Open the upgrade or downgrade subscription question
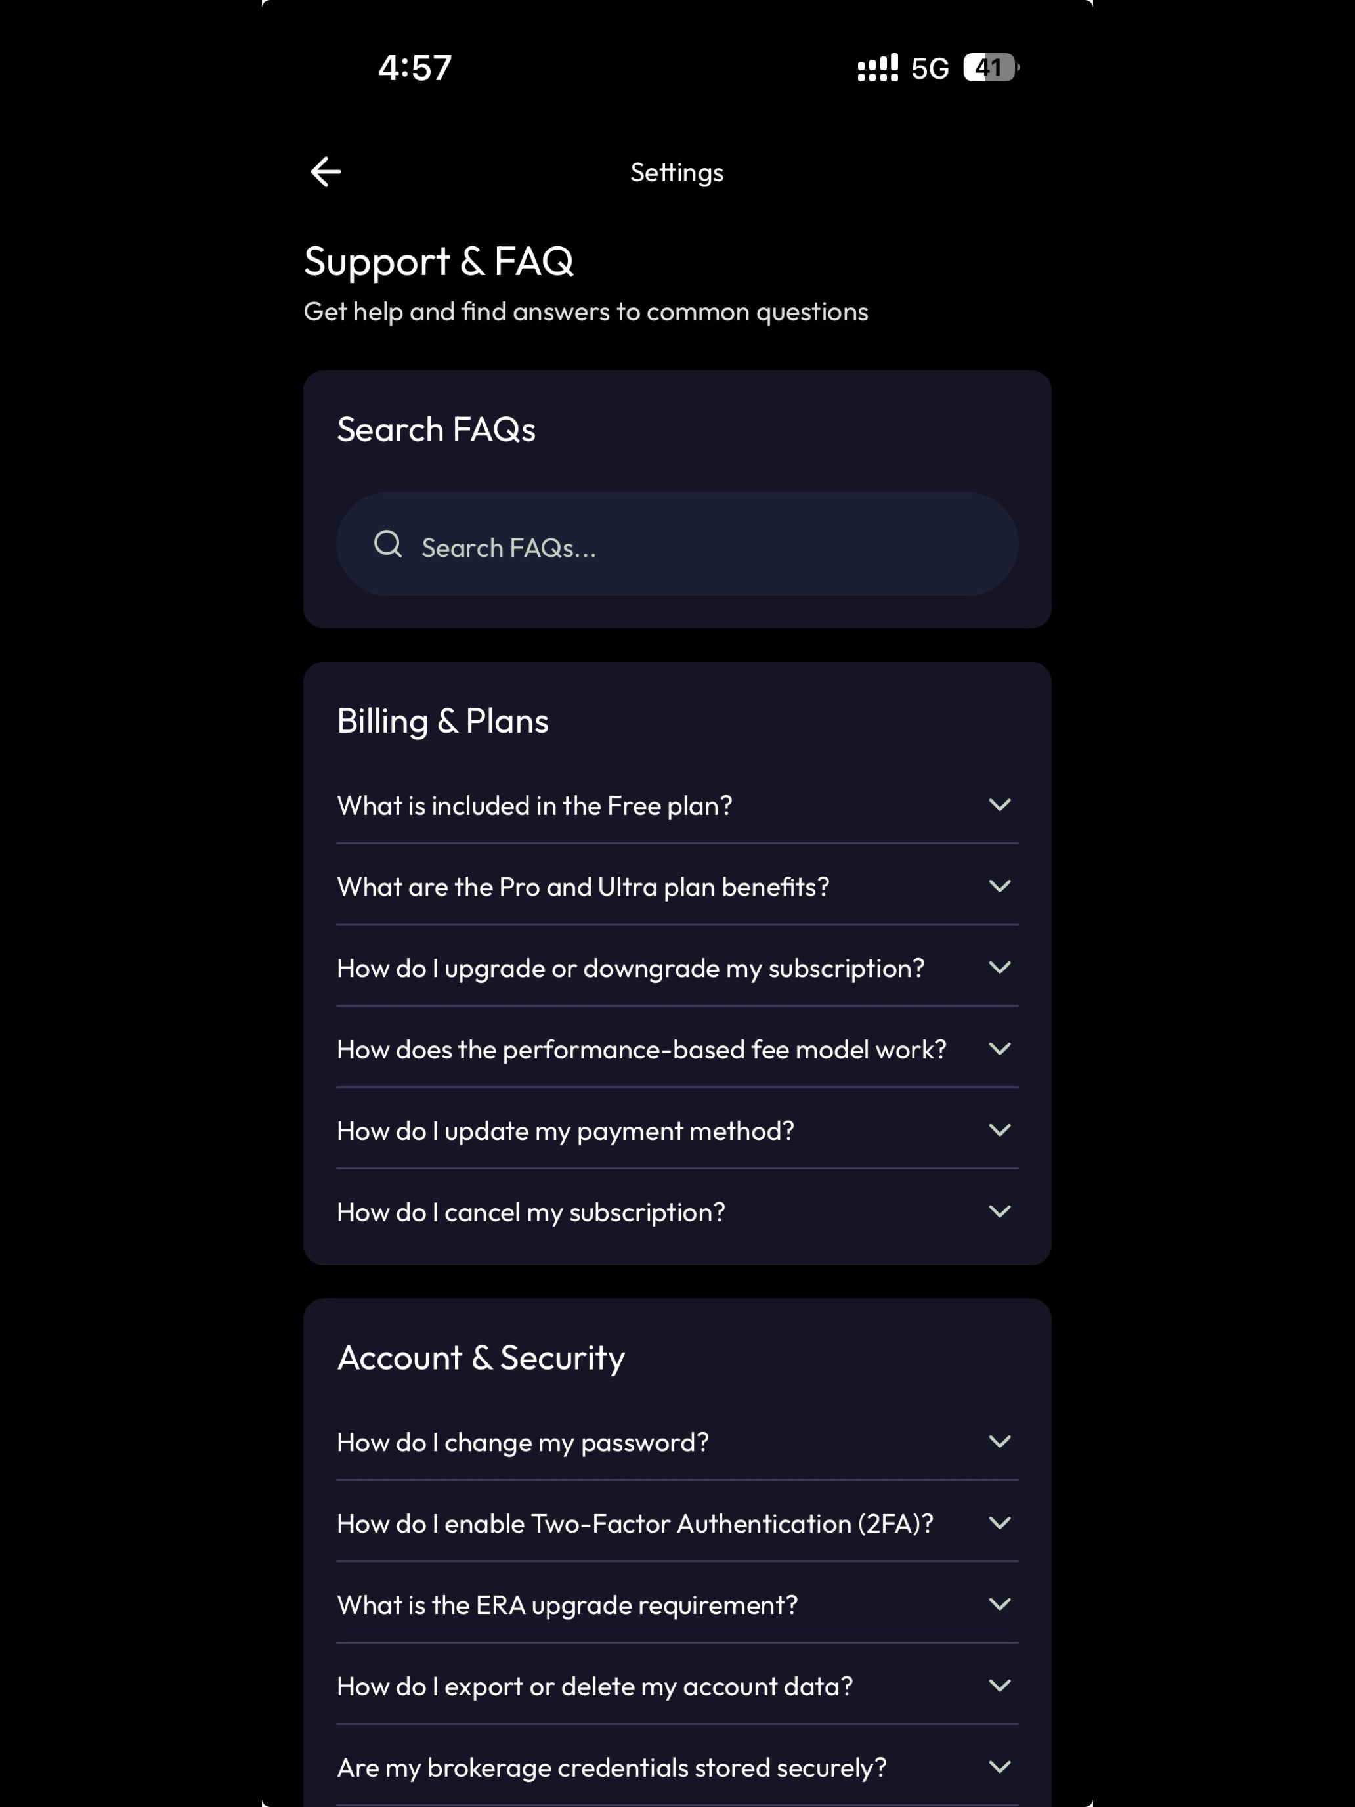The height and width of the screenshot is (1807, 1355). tap(677, 967)
